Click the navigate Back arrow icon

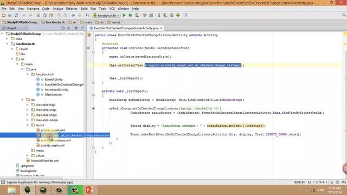pos(73,15)
